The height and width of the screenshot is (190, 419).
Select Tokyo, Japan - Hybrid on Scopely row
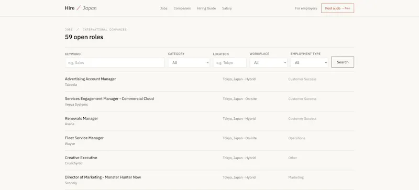[x=239, y=177]
